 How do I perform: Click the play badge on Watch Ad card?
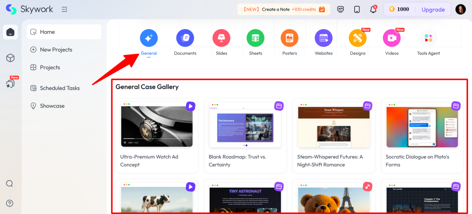pyautogui.click(x=190, y=106)
